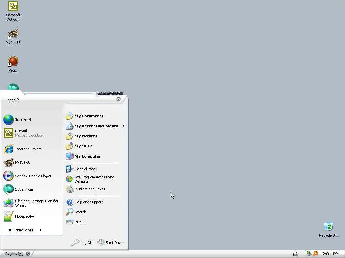This screenshot has height=258, width=345.
Task: Click the orange magnifier tray icon
Action: (x=315, y=254)
